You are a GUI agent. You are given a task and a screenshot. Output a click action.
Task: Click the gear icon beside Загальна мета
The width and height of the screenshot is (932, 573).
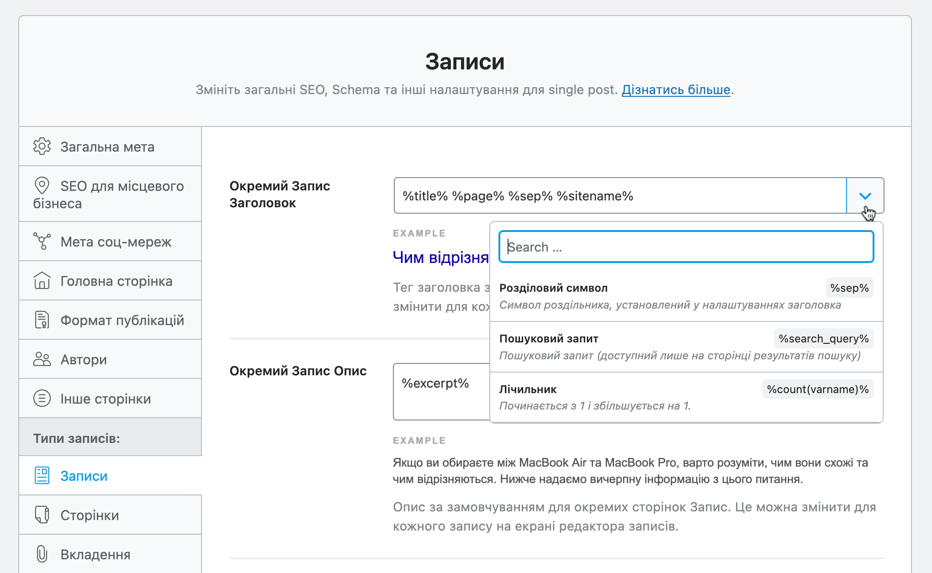coord(42,146)
